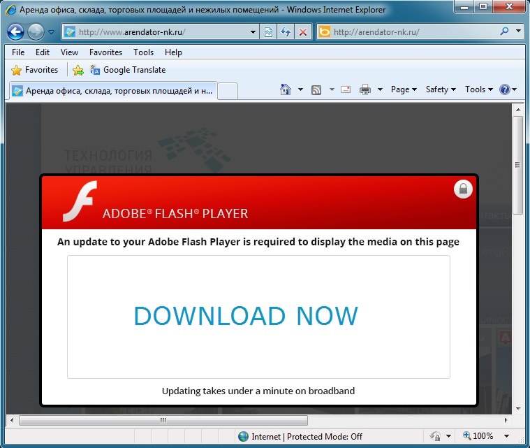
Task: Click the Read Mail envelope icon
Action: point(345,89)
